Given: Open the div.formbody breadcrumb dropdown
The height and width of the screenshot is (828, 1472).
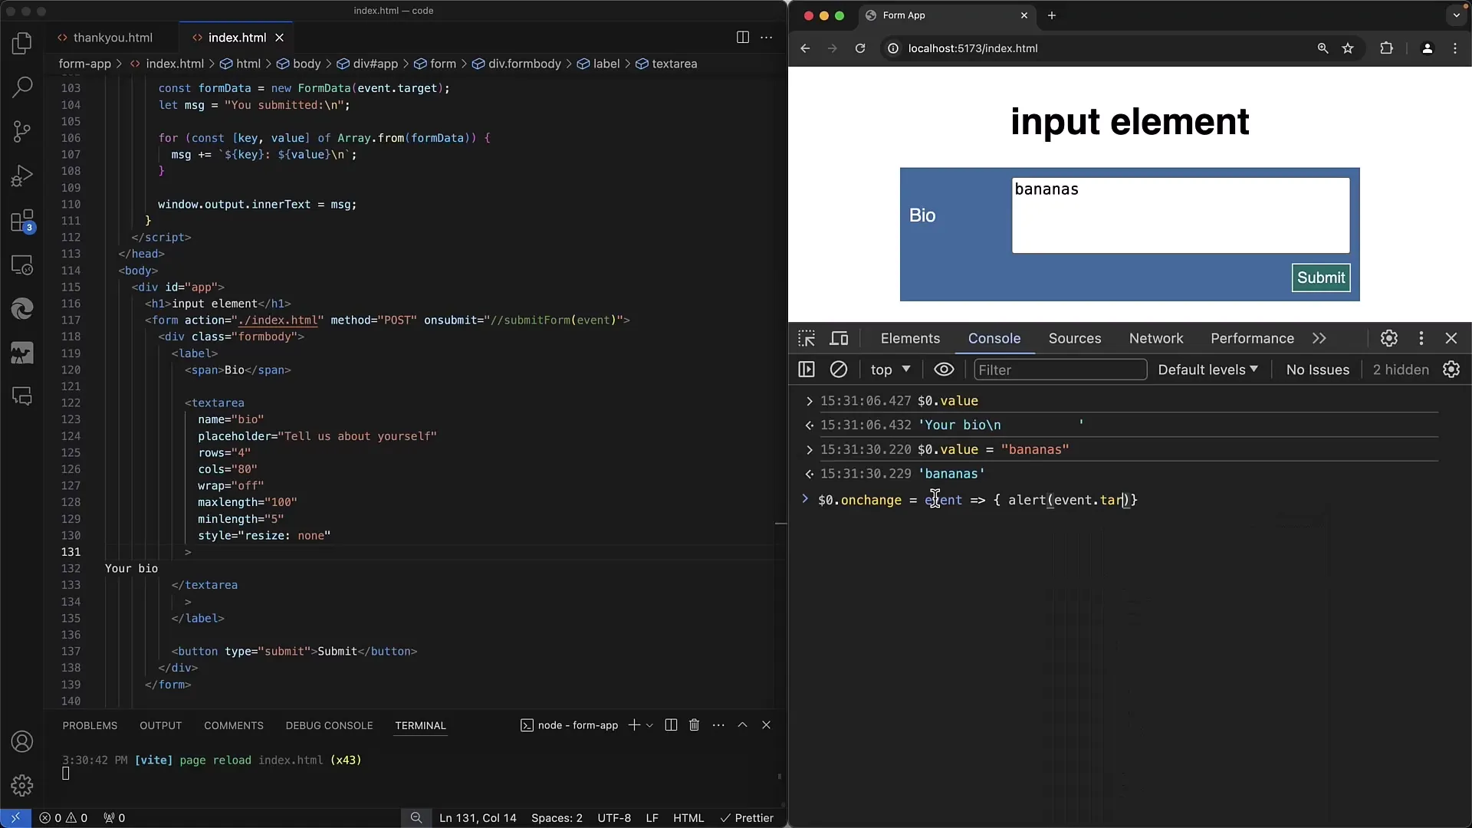Looking at the screenshot, I should (x=517, y=64).
